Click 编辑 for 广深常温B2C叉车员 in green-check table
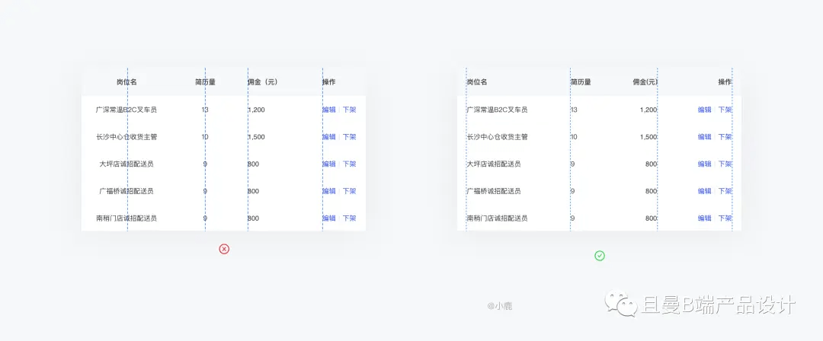This screenshot has width=823, height=341. [x=704, y=110]
